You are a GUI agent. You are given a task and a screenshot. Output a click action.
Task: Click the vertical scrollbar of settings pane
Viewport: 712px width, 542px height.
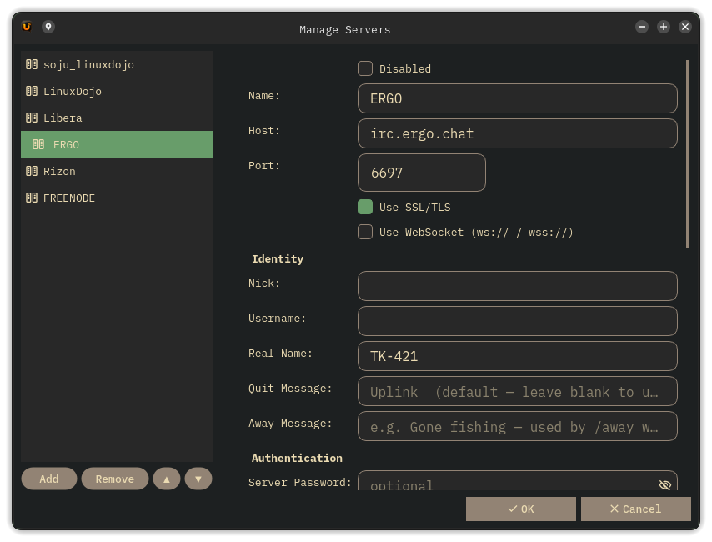(688, 154)
